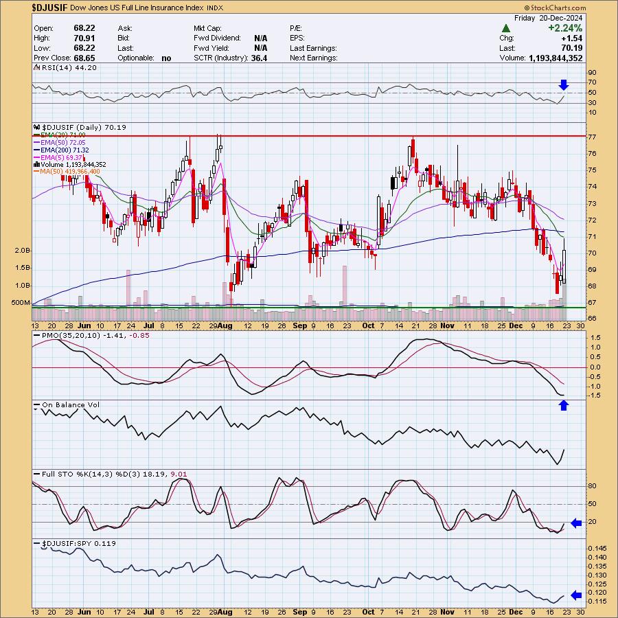618x618 pixels.
Task: Click the Aug label on price chart date axis
Action: pyautogui.click(x=225, y=326)
